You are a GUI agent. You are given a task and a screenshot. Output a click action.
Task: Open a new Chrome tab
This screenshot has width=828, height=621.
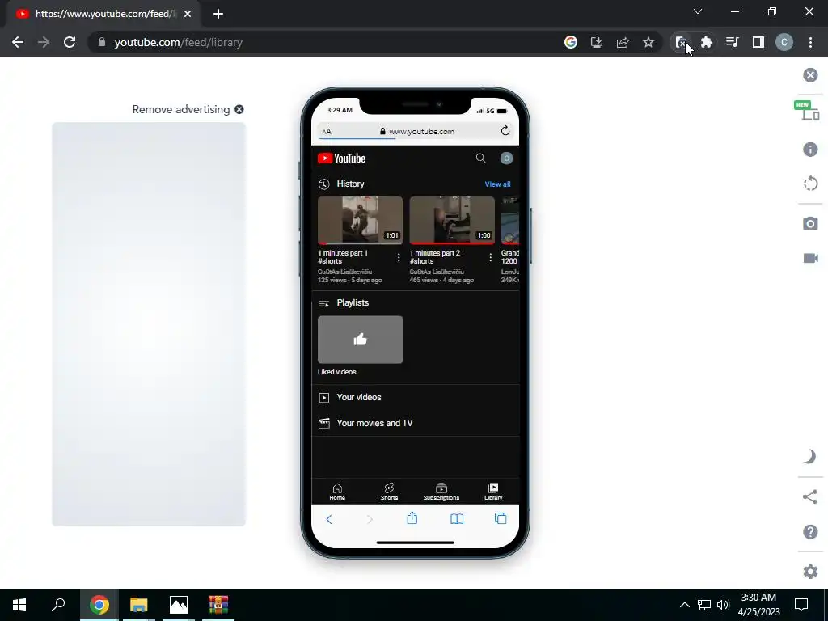(x=218, y=14)
